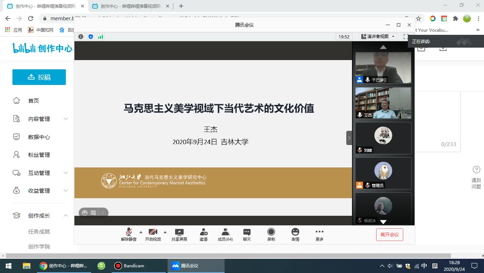Check the green network signal icon

tap(101, 37)
